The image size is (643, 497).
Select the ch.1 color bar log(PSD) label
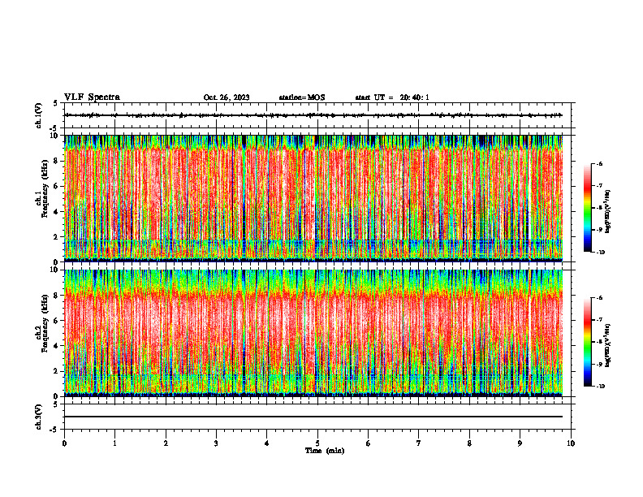pos(608,212)
